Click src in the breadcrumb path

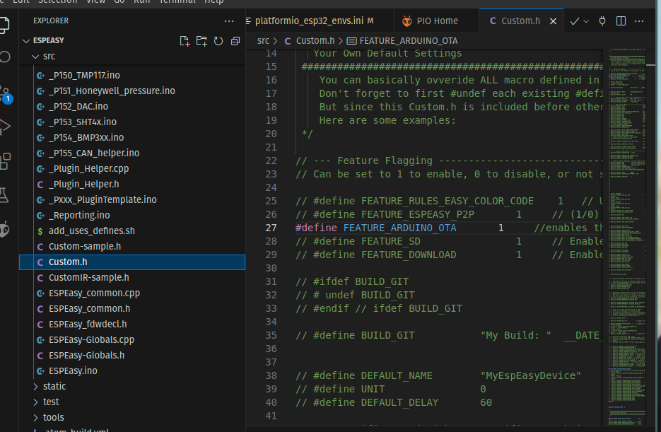[x=263, y=40]
